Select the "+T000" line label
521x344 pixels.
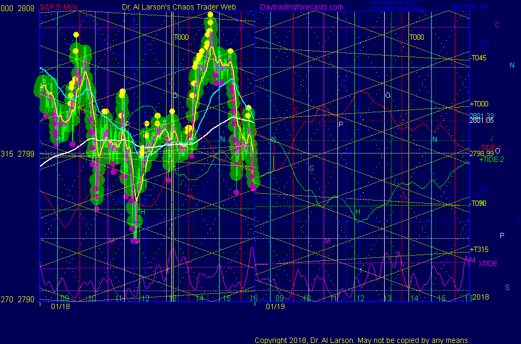click(x=479, y=104)
